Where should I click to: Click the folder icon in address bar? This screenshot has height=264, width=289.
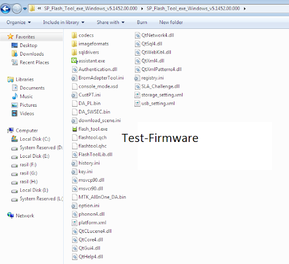[x=32, y=8]
